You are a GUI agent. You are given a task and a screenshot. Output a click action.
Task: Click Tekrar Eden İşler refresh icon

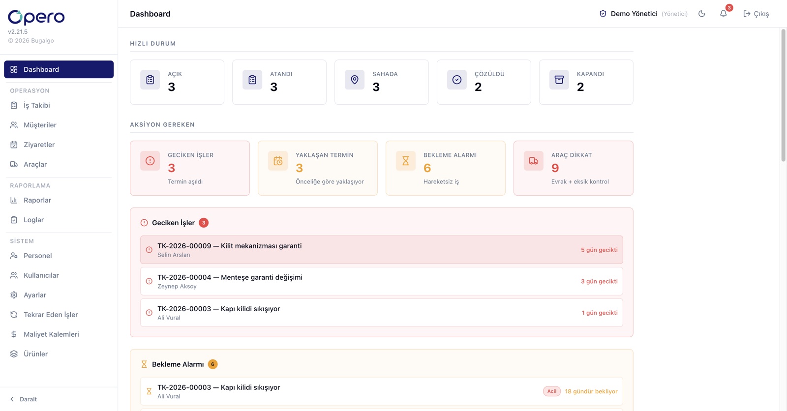point(14,315)
